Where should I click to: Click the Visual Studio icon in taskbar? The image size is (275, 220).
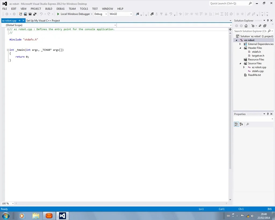62,216
